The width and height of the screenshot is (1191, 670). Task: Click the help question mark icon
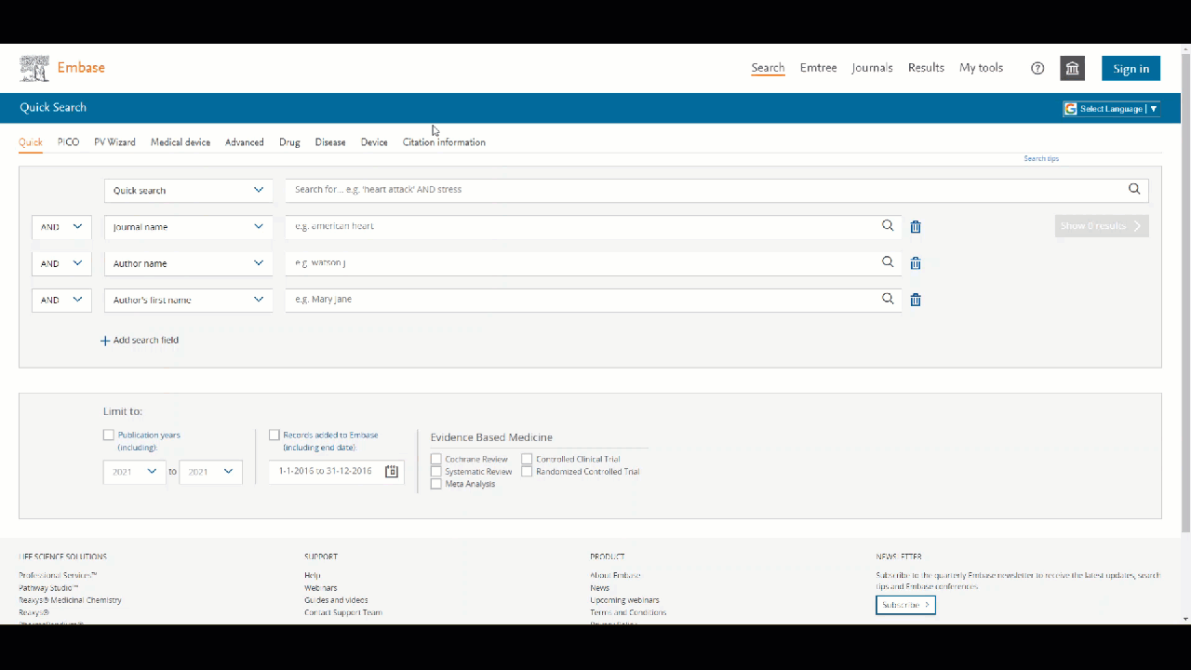(1037, 68)
